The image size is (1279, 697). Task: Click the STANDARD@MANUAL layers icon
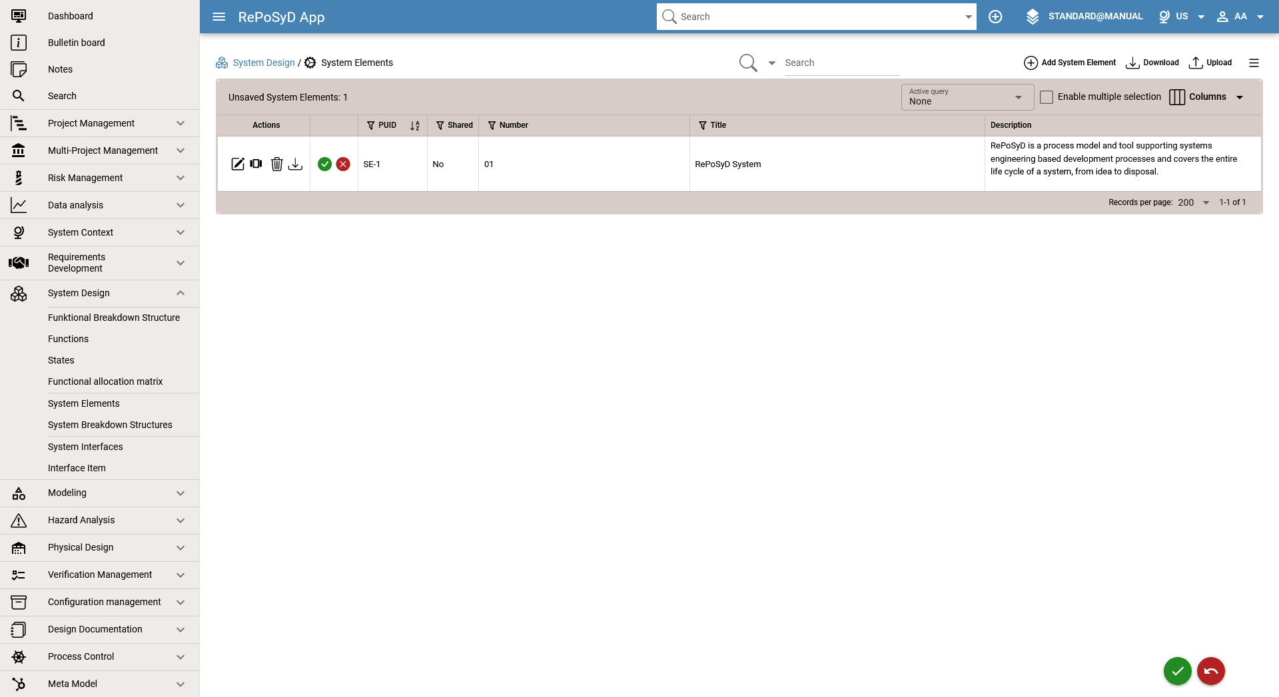(1033, 17)
